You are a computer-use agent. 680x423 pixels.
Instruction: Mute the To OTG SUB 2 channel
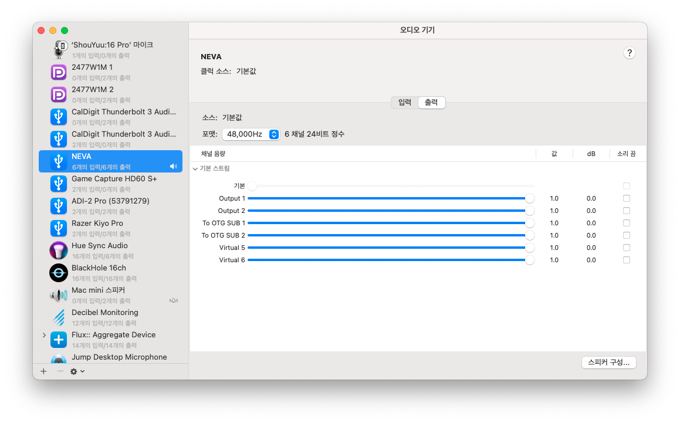pyautogui.click(x=626, y=236)
